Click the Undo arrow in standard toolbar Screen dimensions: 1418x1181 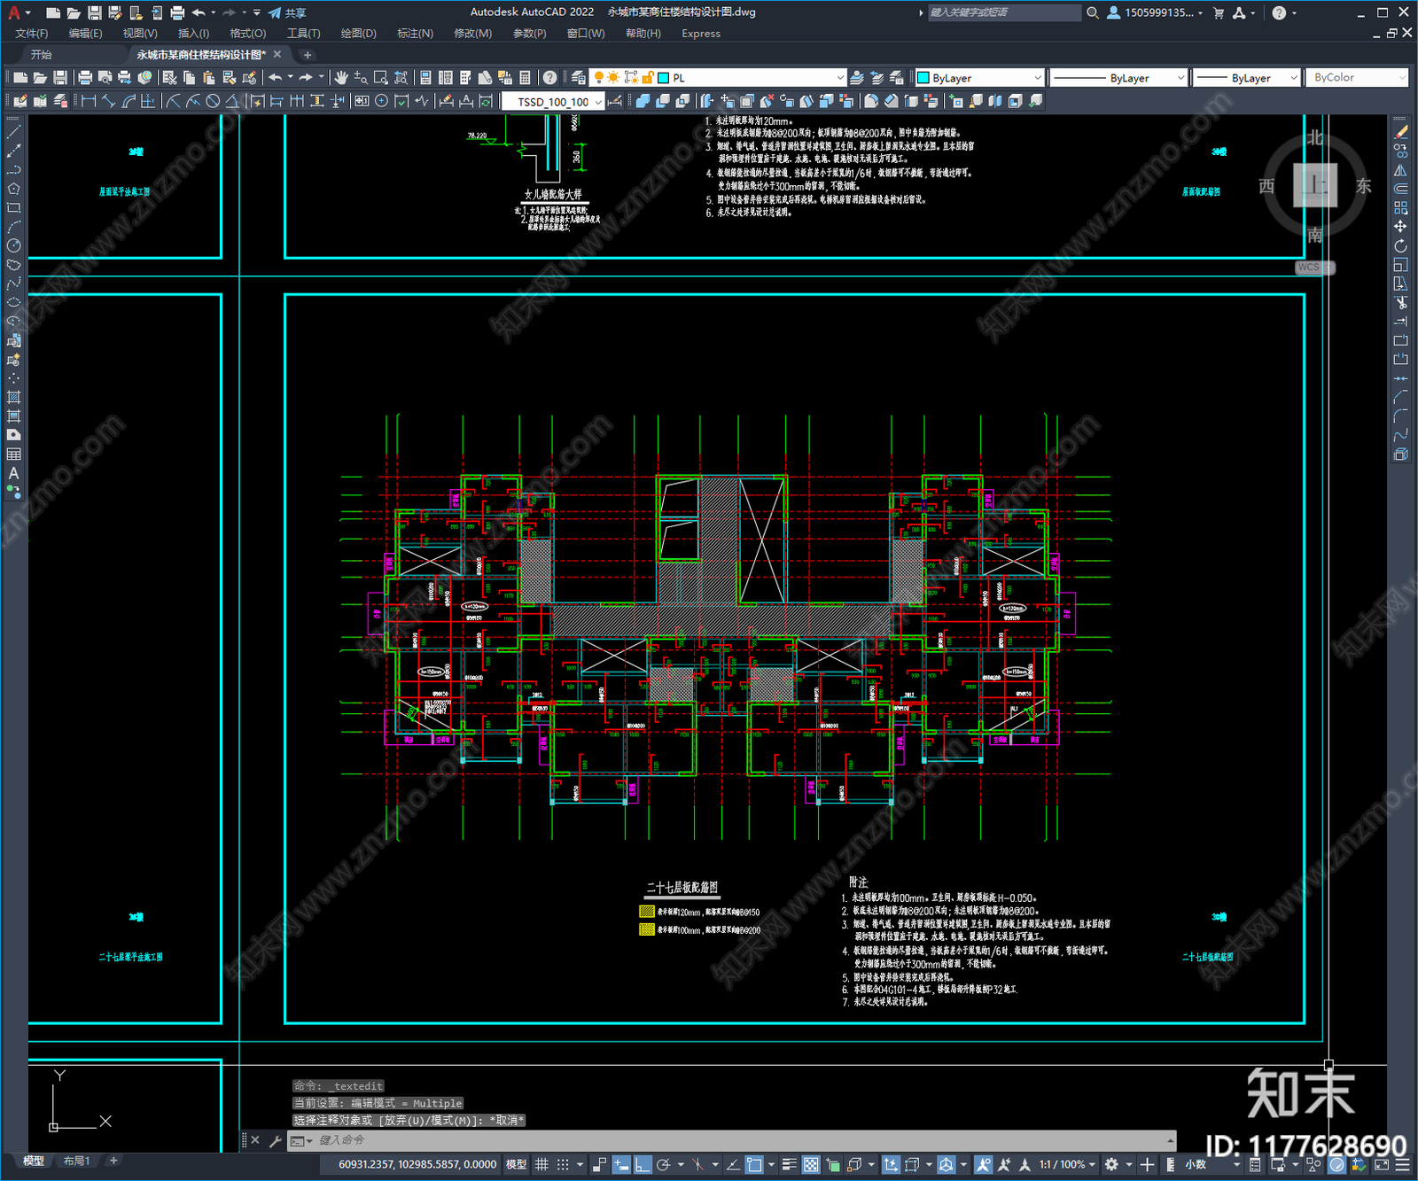point(276,78)
